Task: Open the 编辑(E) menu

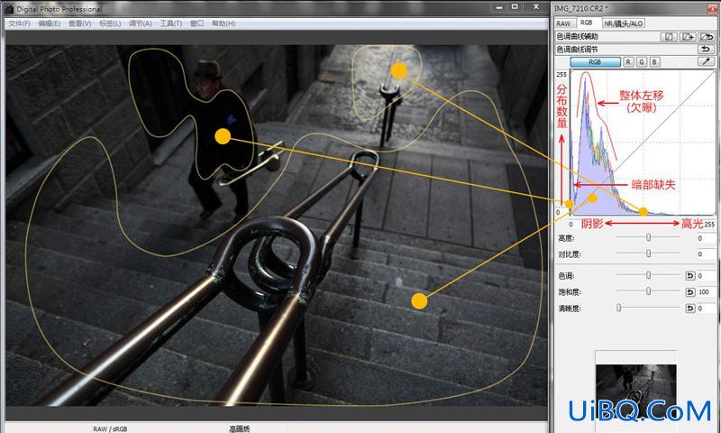Action: coord(50,23)
